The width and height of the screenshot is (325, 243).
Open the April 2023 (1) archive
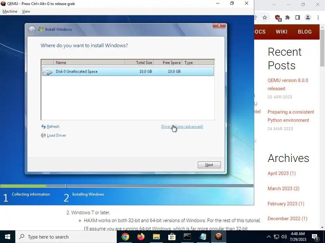tap(282, 173)
